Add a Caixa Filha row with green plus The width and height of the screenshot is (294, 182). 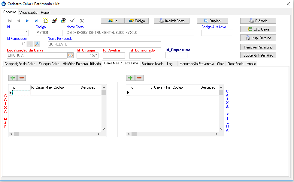coord(130,78)
